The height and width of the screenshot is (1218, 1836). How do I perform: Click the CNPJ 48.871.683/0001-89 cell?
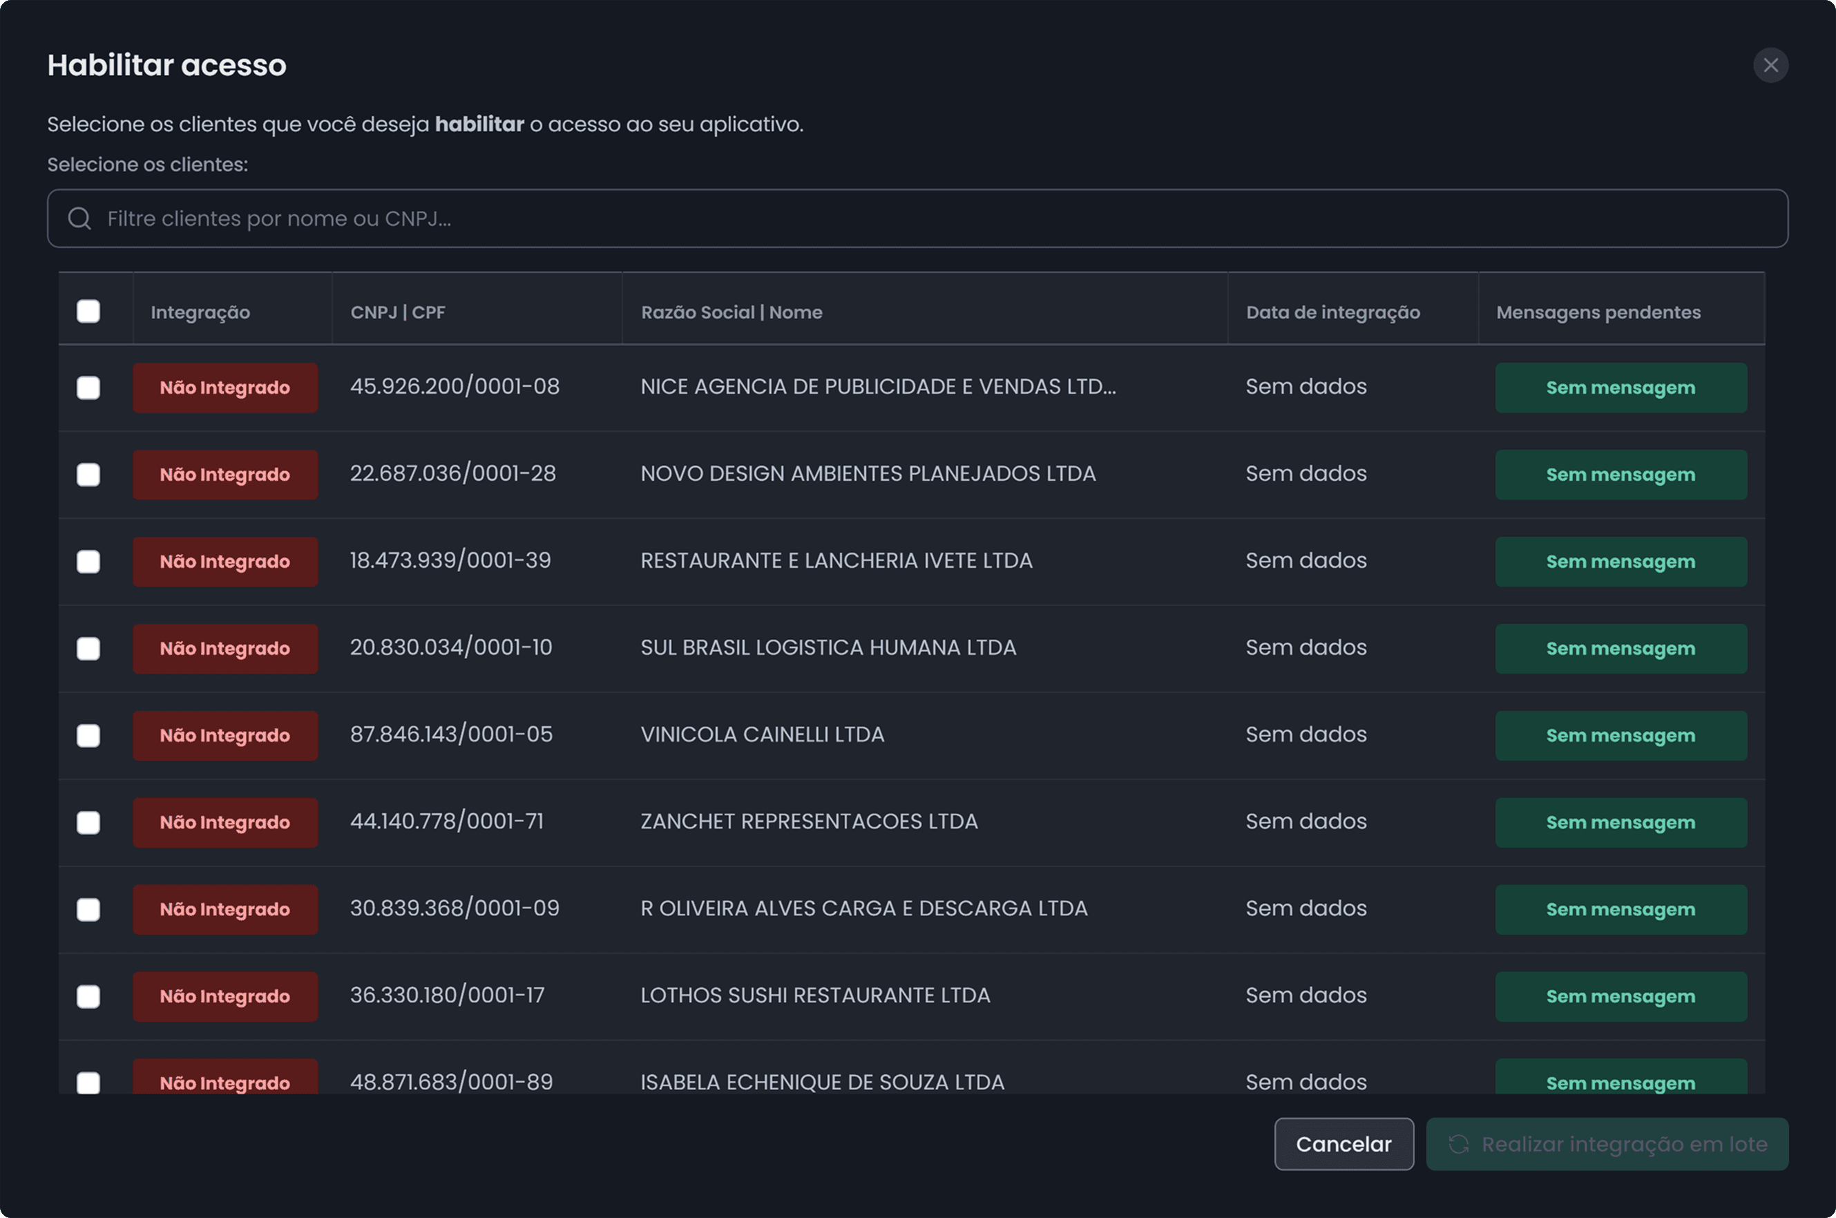451,1081
